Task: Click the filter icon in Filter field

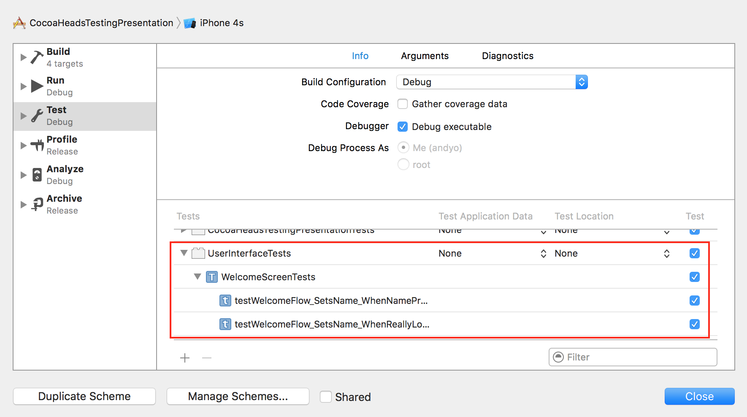Action: (x=558, y=357)
